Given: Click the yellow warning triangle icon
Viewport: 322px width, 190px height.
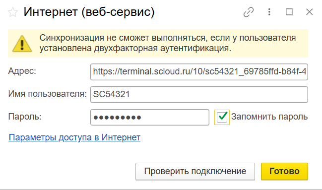Looking at the screenshot, I should (22, 44).
